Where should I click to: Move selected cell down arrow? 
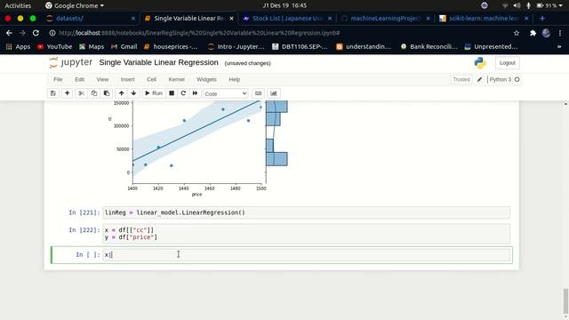tap(133, 93)
